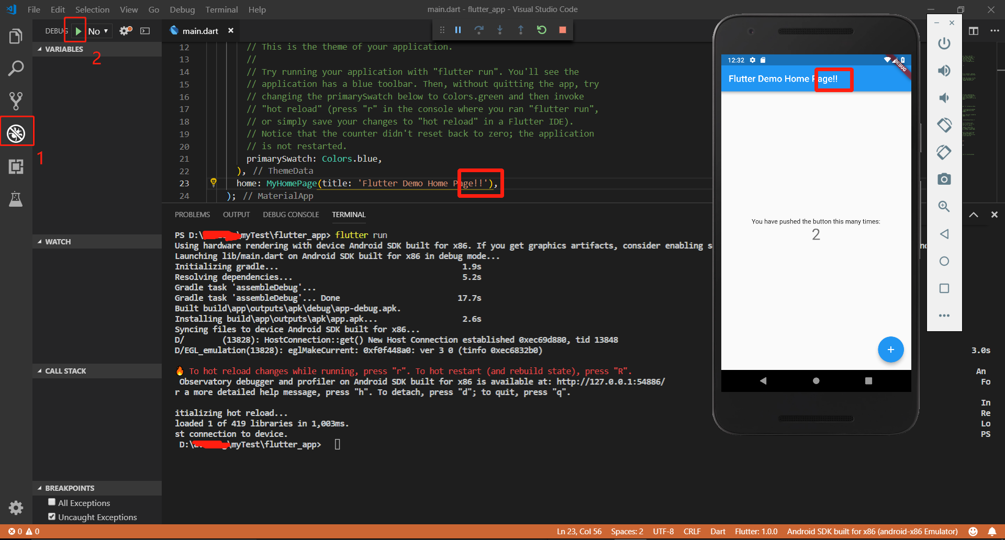
Task: Switch to the Output panel tab
Action: (x=237, y=215)
